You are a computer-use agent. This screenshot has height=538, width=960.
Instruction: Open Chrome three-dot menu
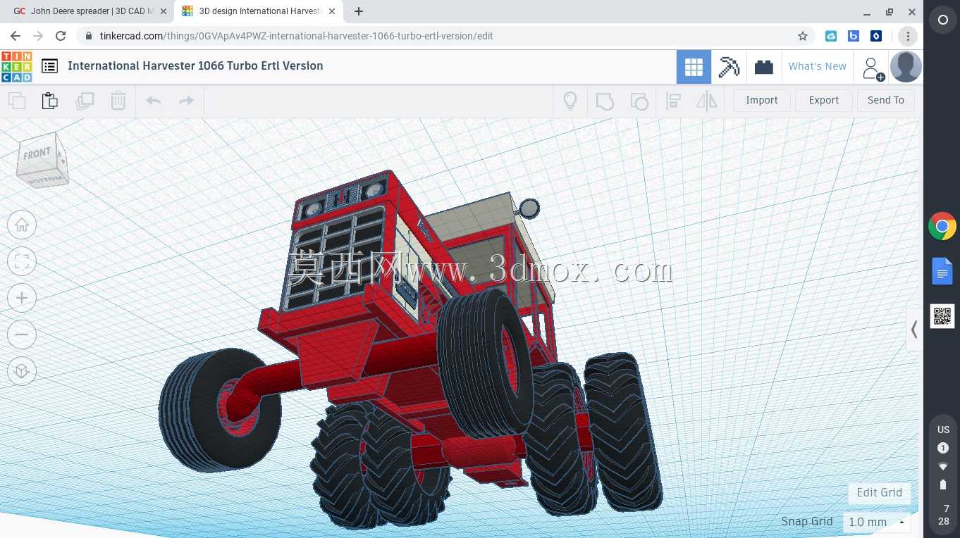click(907, 36)
